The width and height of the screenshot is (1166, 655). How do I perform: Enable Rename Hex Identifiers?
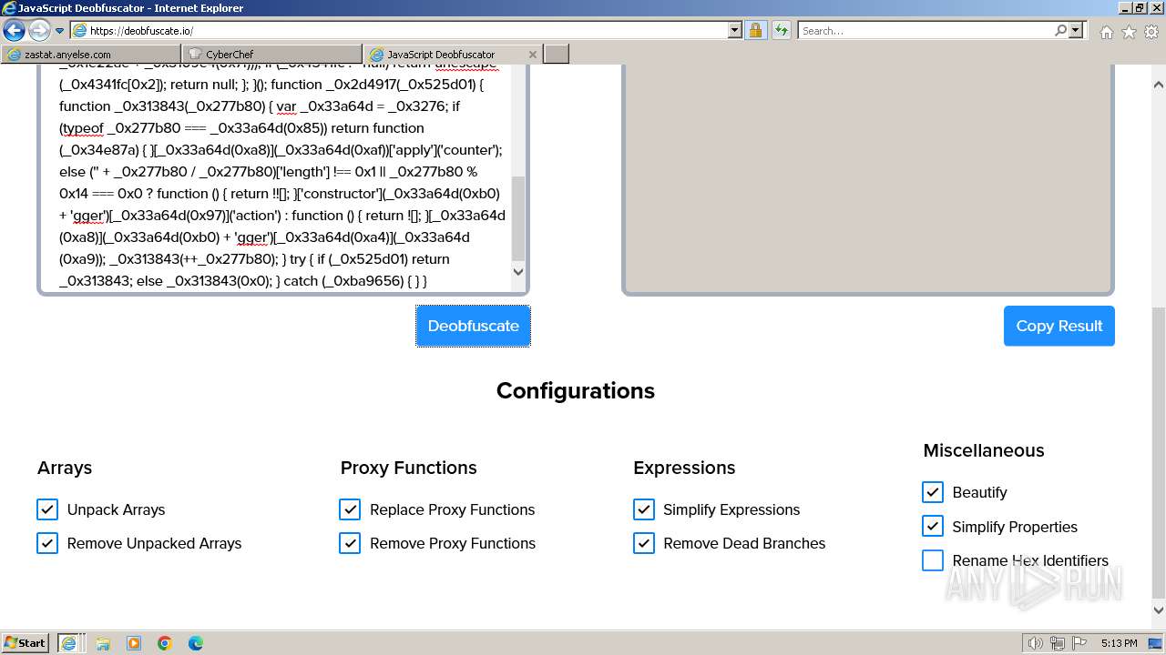tap(933, 560)
